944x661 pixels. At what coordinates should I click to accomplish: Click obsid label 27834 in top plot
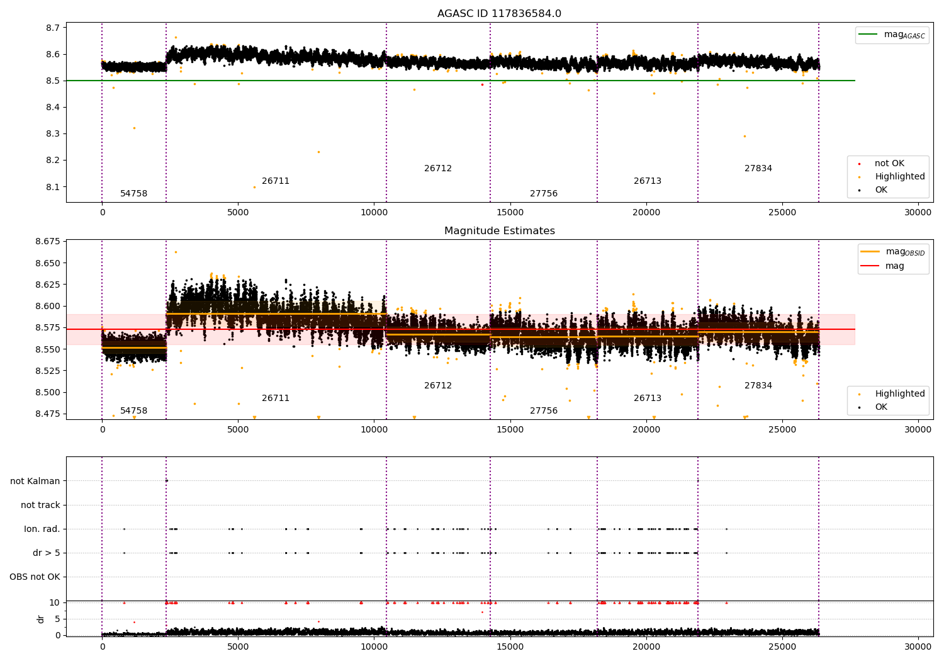[x=758, y=169]
